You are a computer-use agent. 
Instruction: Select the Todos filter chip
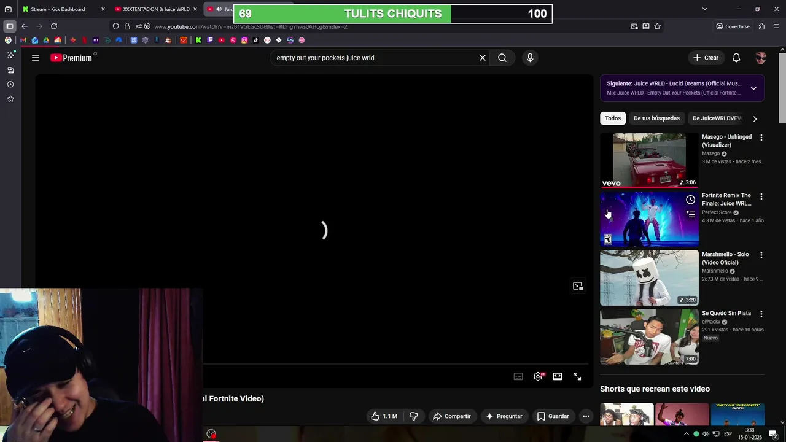coord(613,118)
